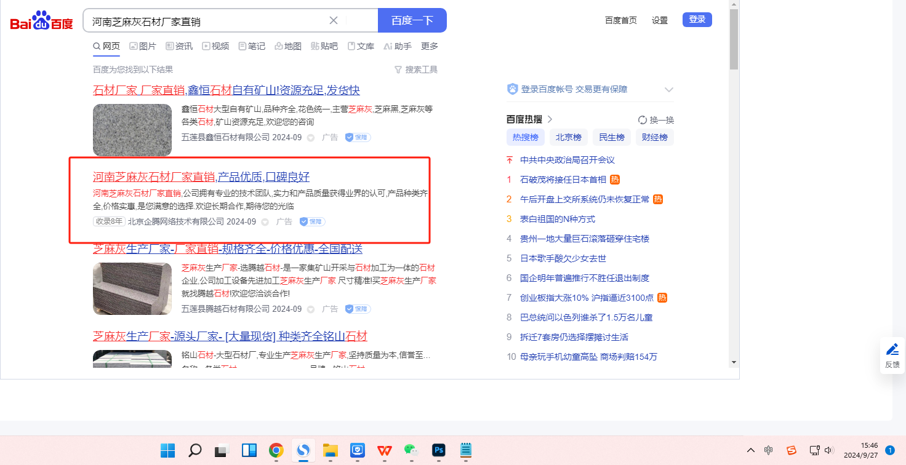Expand the 百度热搜 arrow
906x465 pixels.
[550, 119]
